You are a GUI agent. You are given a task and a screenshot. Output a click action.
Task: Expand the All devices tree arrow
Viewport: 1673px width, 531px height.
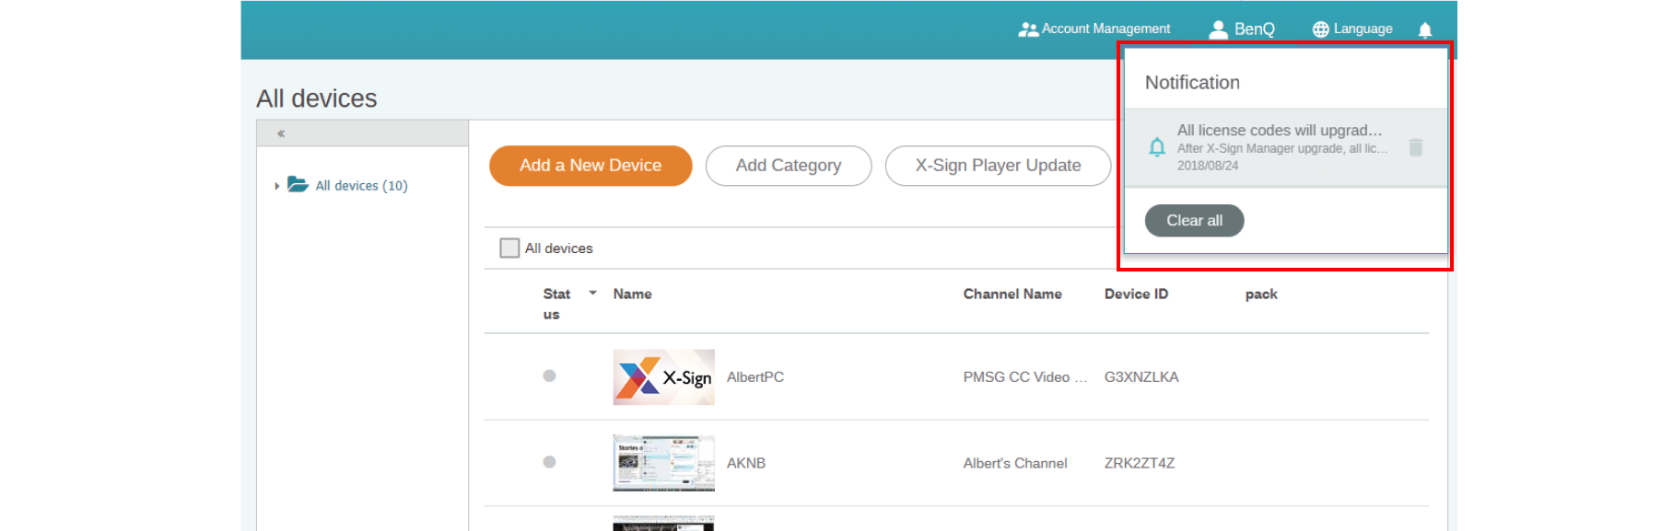[276, 186]
